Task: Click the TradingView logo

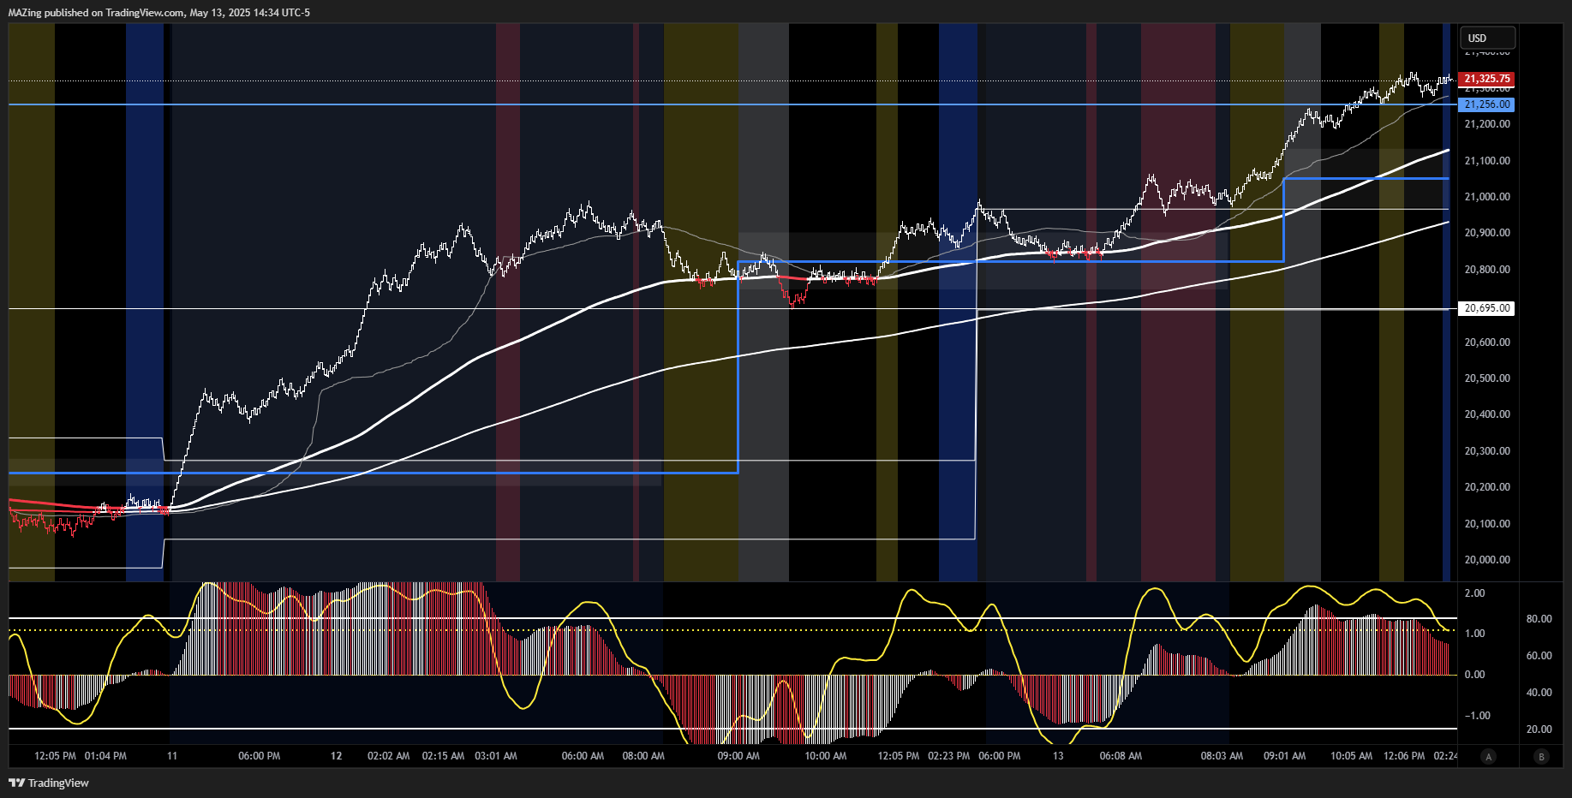Action: (49, 783)
